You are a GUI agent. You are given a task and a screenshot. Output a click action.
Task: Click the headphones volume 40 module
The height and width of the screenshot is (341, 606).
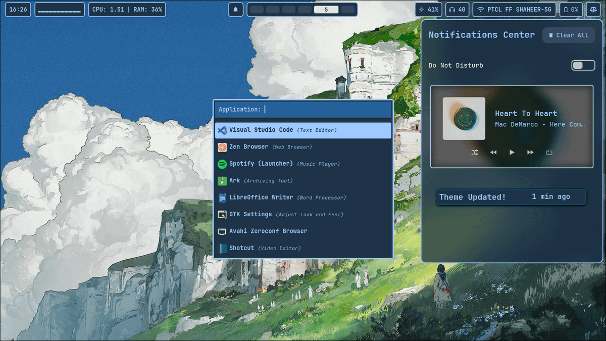458,10
